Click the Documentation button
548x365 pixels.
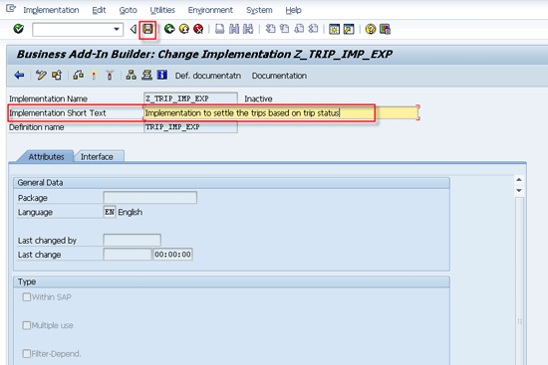[x=279, y=76]
